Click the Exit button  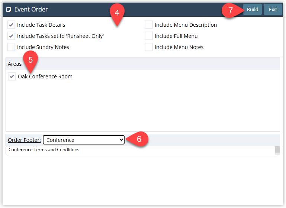273,9
